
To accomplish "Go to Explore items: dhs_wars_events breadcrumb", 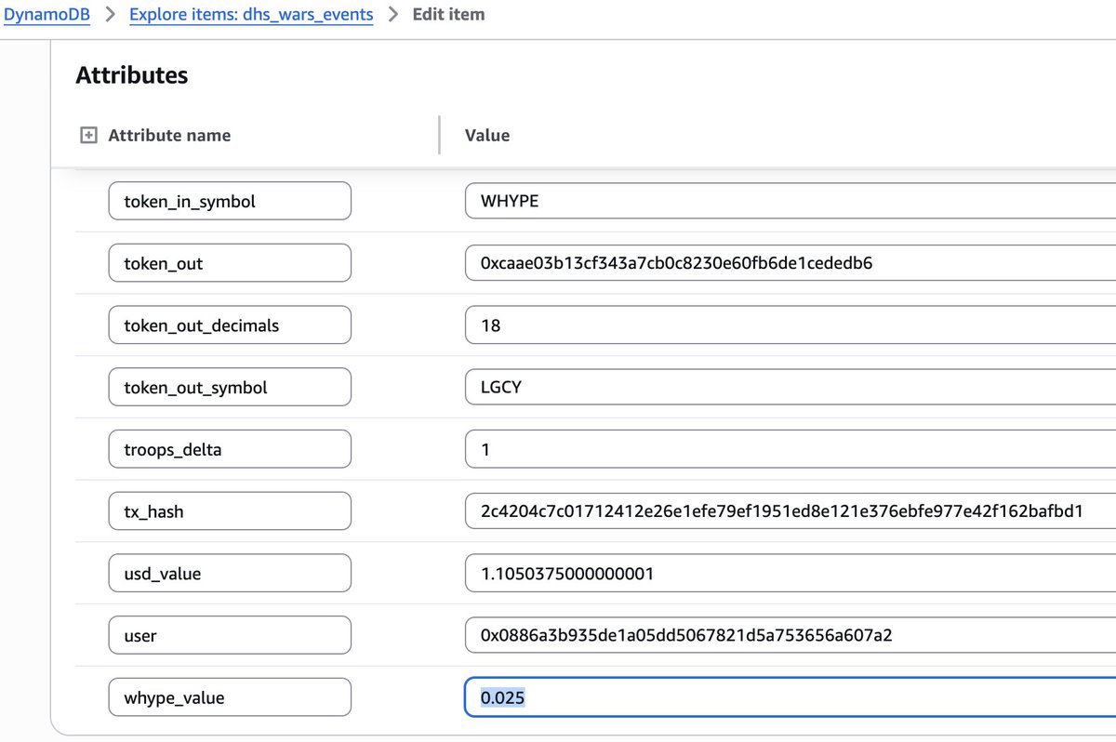I will [251, 15].
